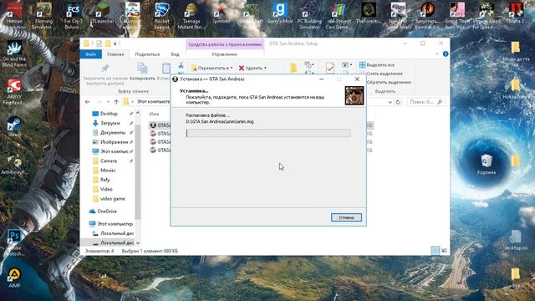Image resolution: width=535 pixels, height=301 pixels.
Task: Open the ArtMoney desktop shortcut
Action: click(x=14, y=165)
